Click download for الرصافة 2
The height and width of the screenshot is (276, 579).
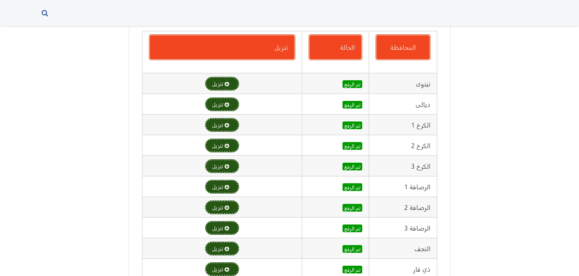(222, 207)
